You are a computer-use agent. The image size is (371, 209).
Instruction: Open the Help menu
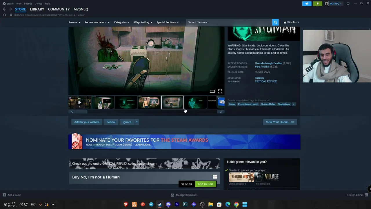tap(47, 3)
